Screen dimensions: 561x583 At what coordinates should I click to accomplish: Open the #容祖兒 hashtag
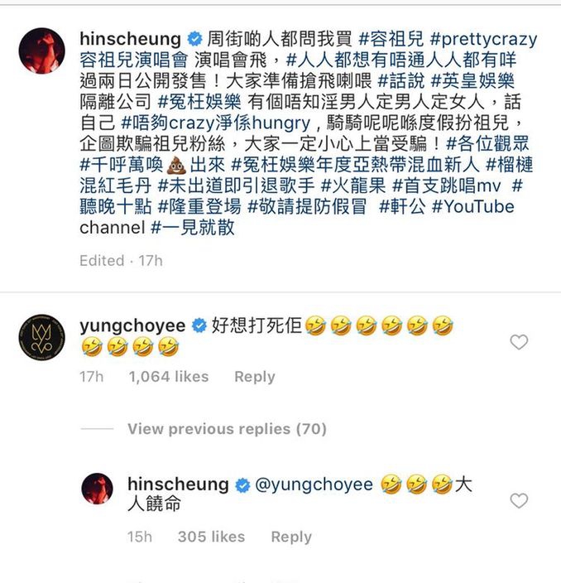point(391,39)
